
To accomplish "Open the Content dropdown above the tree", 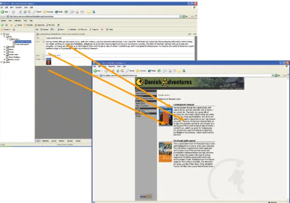I will pyautogui.click(x=6, y=30).
